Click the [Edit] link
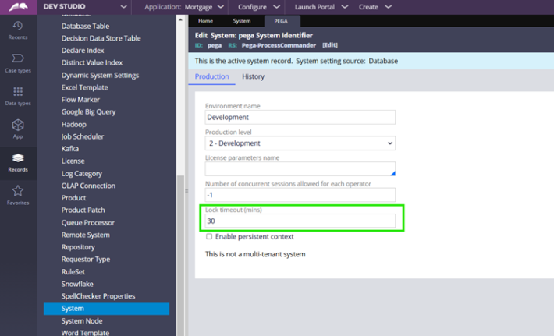 330,46
